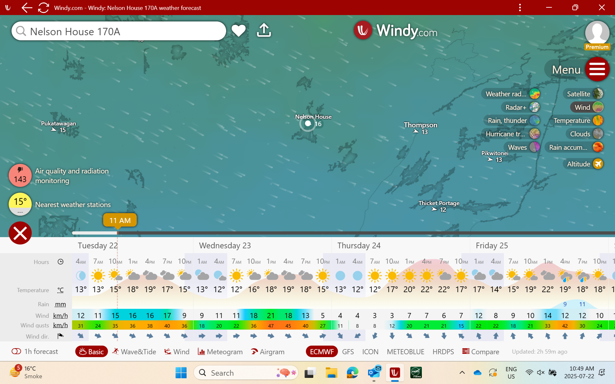
Task: Open the three-dot window options menu
Action: [520, 8]
